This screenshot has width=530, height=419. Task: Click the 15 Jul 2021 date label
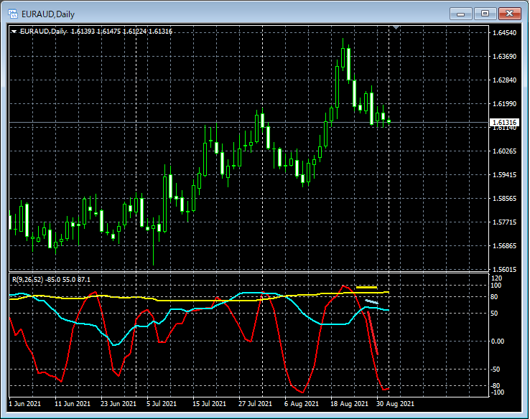point(210,404)
